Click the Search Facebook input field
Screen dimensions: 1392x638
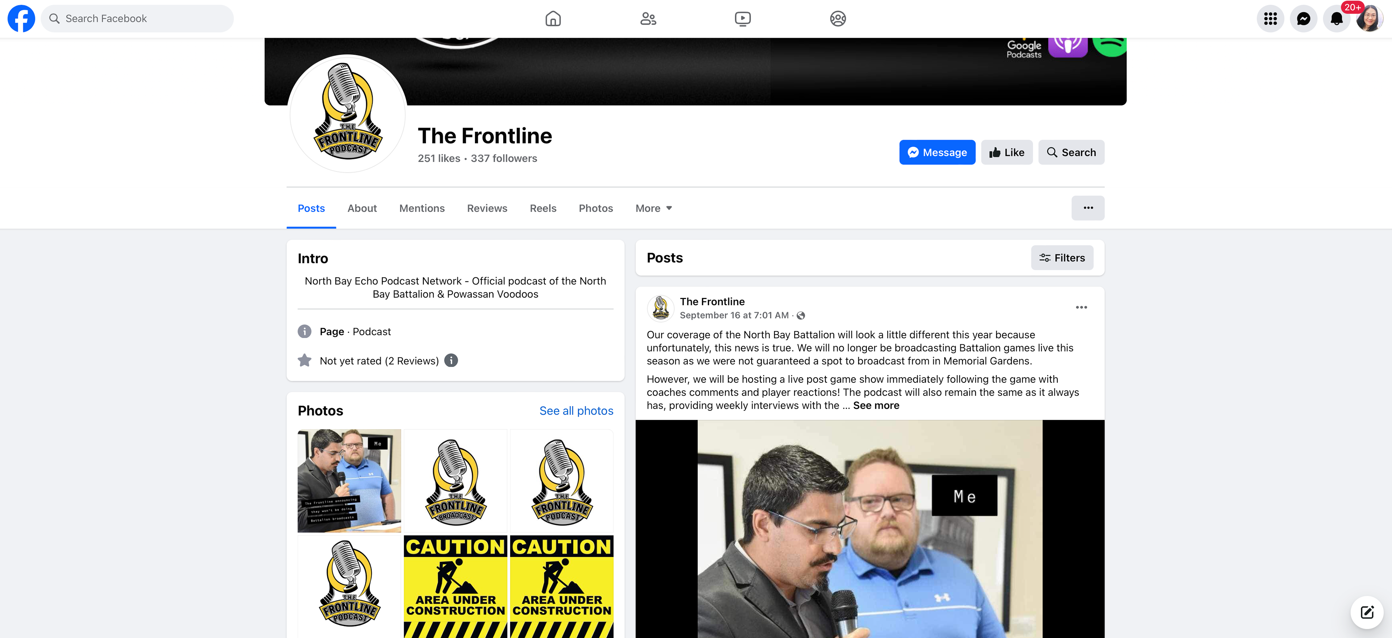137,18
